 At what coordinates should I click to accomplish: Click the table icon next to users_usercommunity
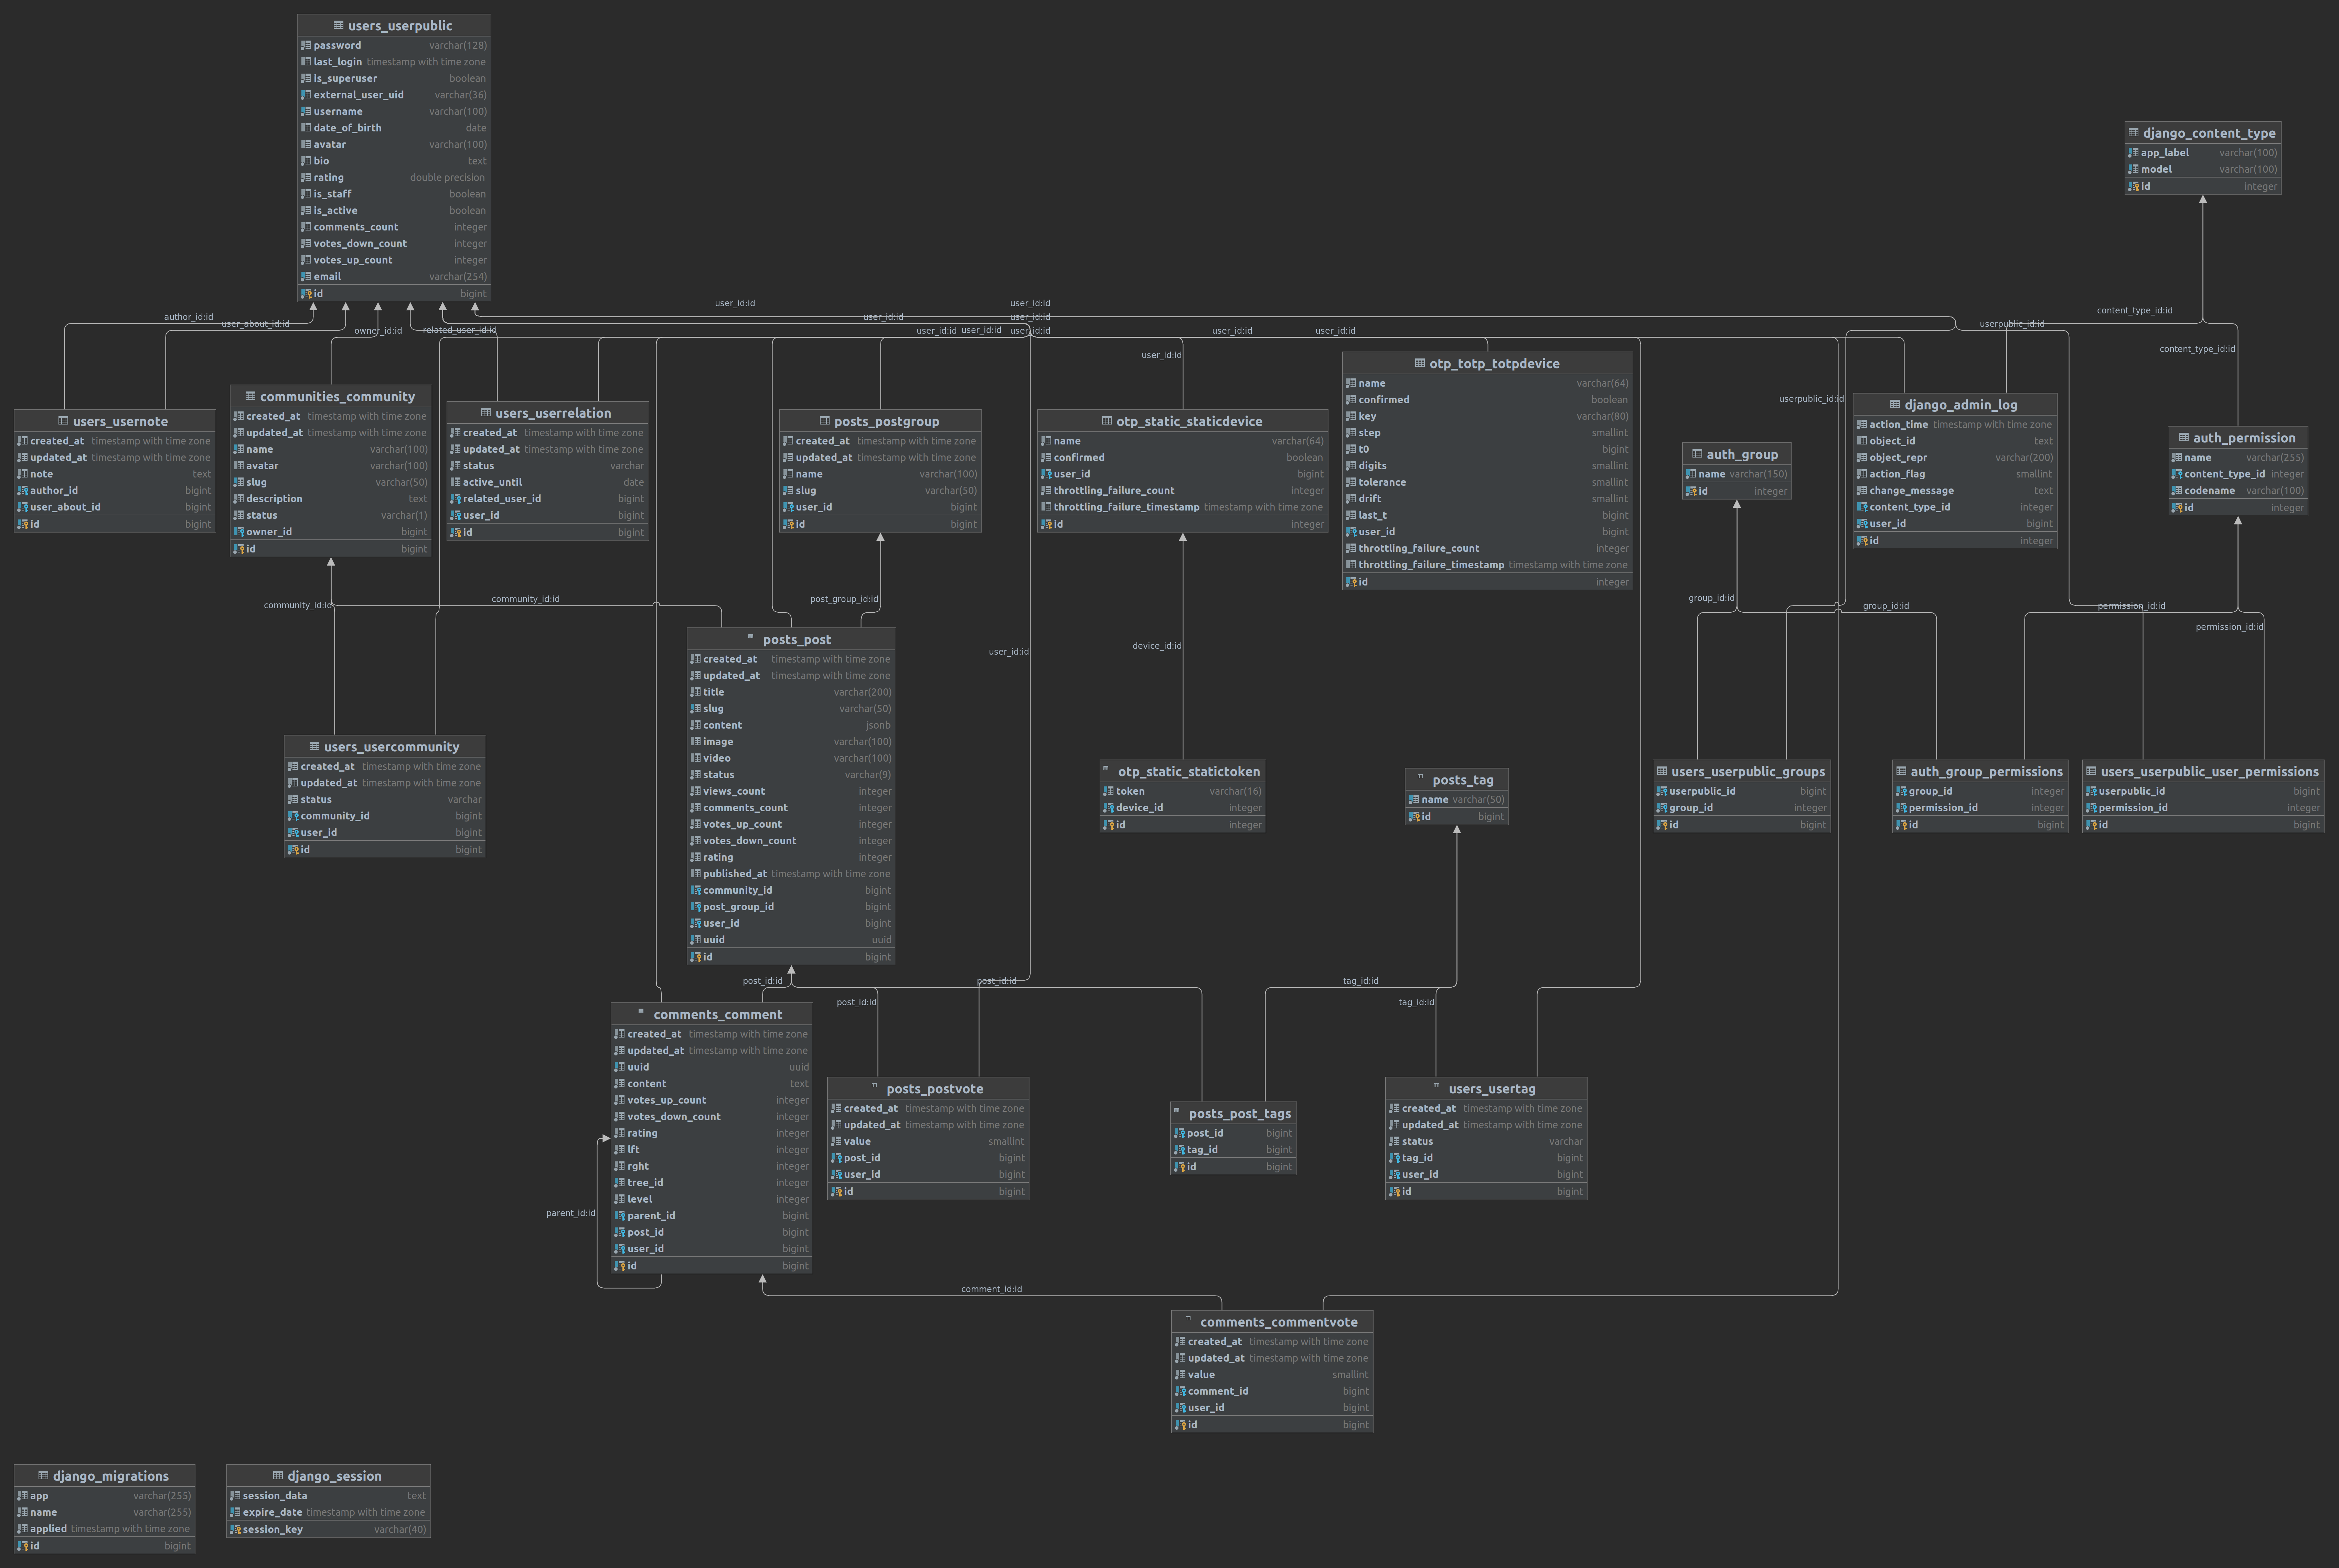314,746
